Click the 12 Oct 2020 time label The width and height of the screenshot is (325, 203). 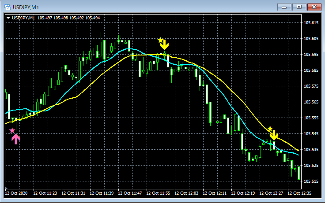pyautogui.click(x=16, y=193)
